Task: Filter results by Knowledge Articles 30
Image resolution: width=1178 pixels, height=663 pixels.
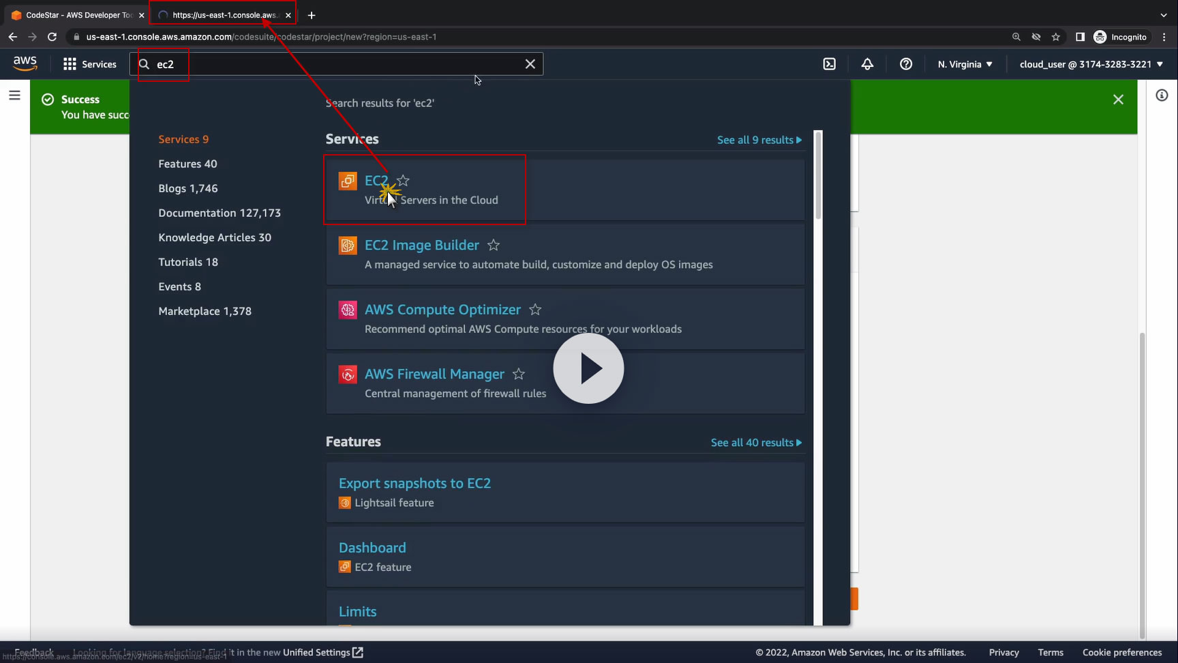Action: coord(215,237)
